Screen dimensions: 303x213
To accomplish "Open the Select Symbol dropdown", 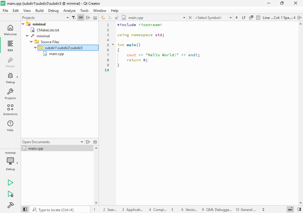I will 213,17.
